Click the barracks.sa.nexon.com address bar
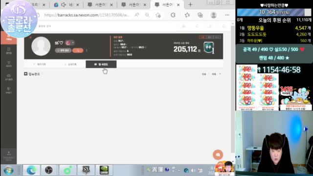The image size is (313, 176). click(x=87, y=15)
